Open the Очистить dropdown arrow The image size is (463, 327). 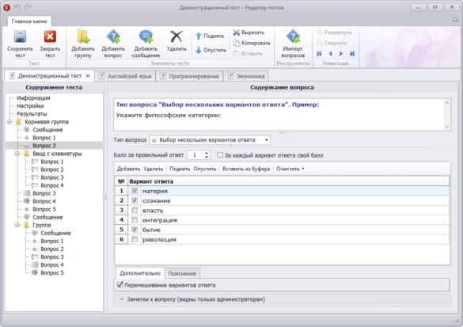303,169
